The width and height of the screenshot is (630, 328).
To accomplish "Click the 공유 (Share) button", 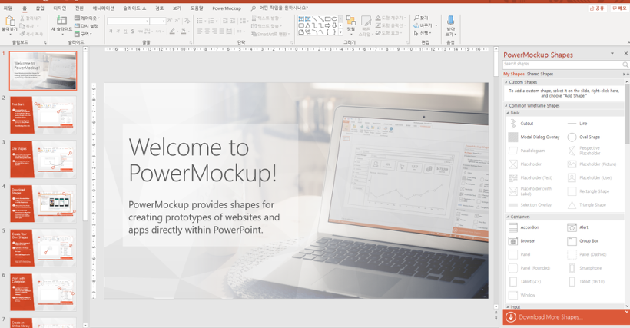I will [597, 8].
